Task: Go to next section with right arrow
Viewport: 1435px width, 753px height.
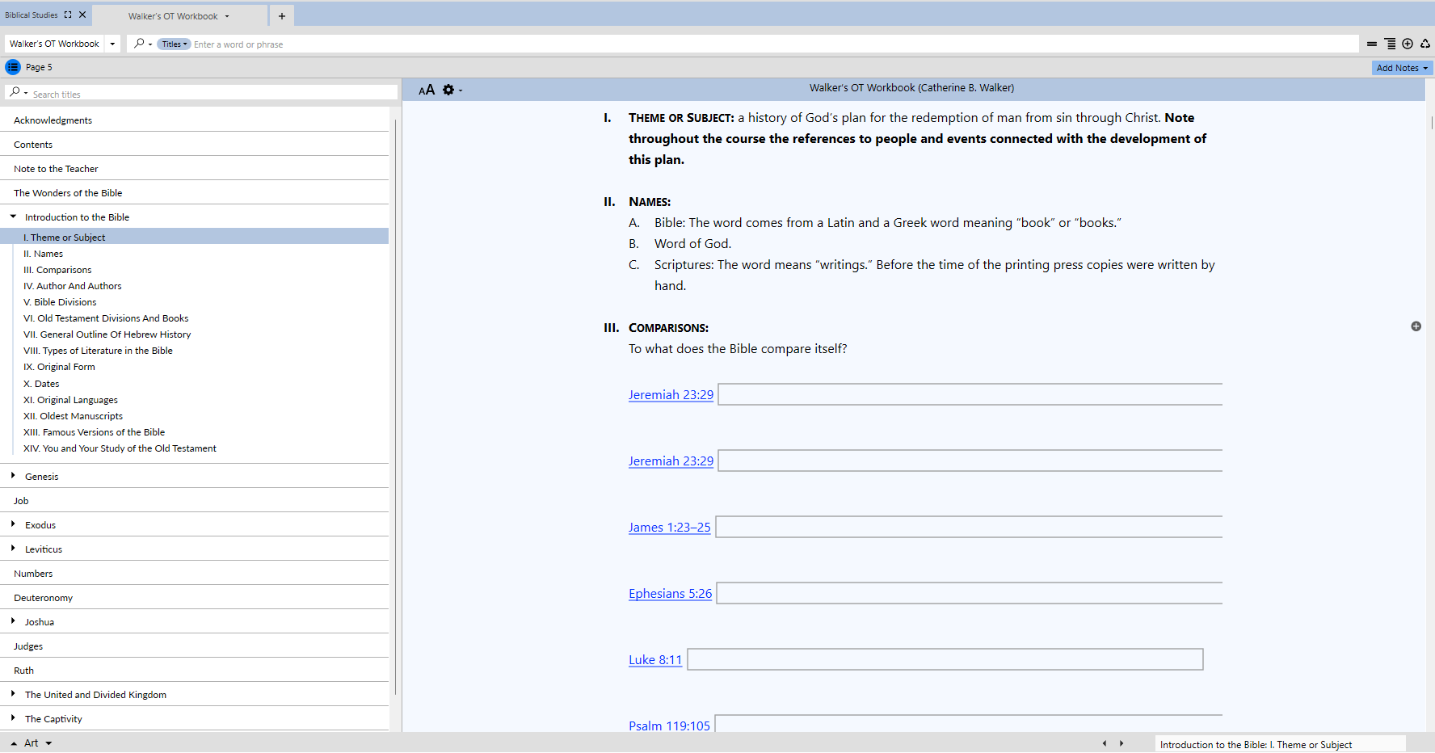Action: point(1121,743)
